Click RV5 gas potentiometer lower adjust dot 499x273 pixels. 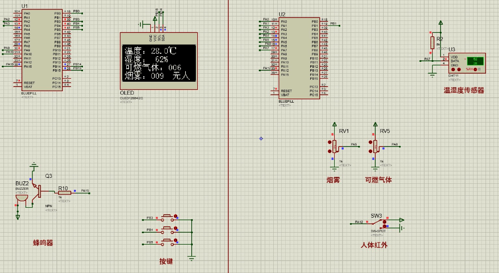[x=370, y=151]
